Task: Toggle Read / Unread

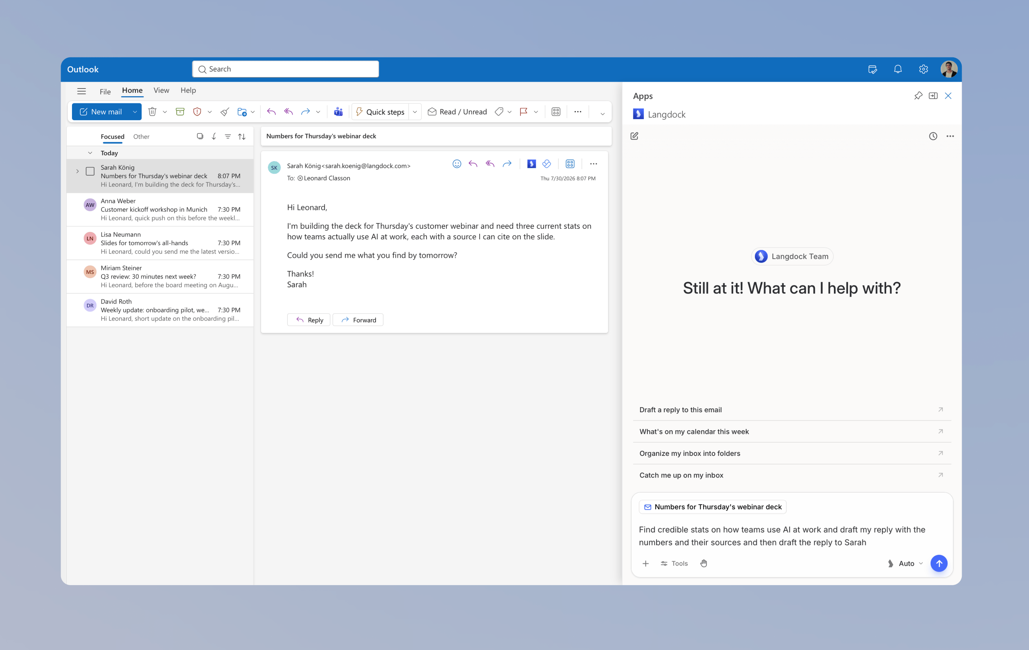Action: (457, 112)
